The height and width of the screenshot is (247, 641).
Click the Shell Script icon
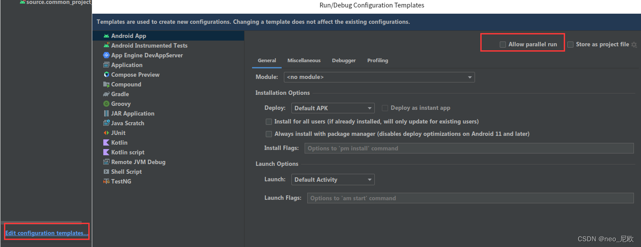point(106,172)
